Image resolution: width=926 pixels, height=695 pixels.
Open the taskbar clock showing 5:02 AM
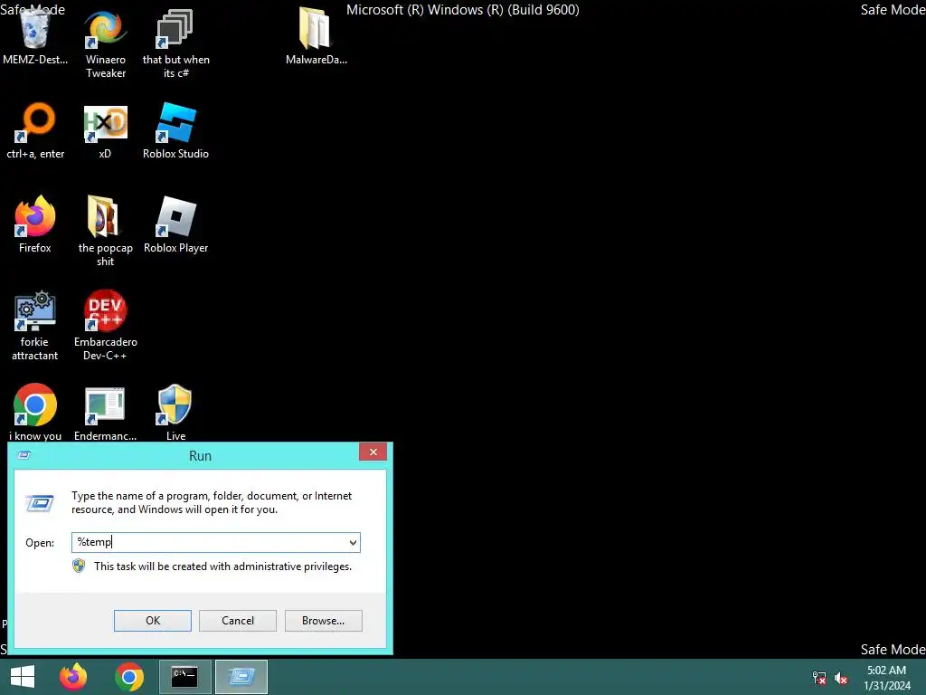[887, 678]
